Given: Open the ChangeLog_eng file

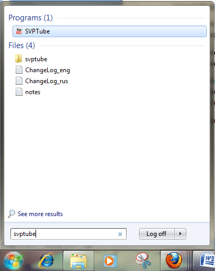Looking at the screenshot, I should [x=48, y=70].
